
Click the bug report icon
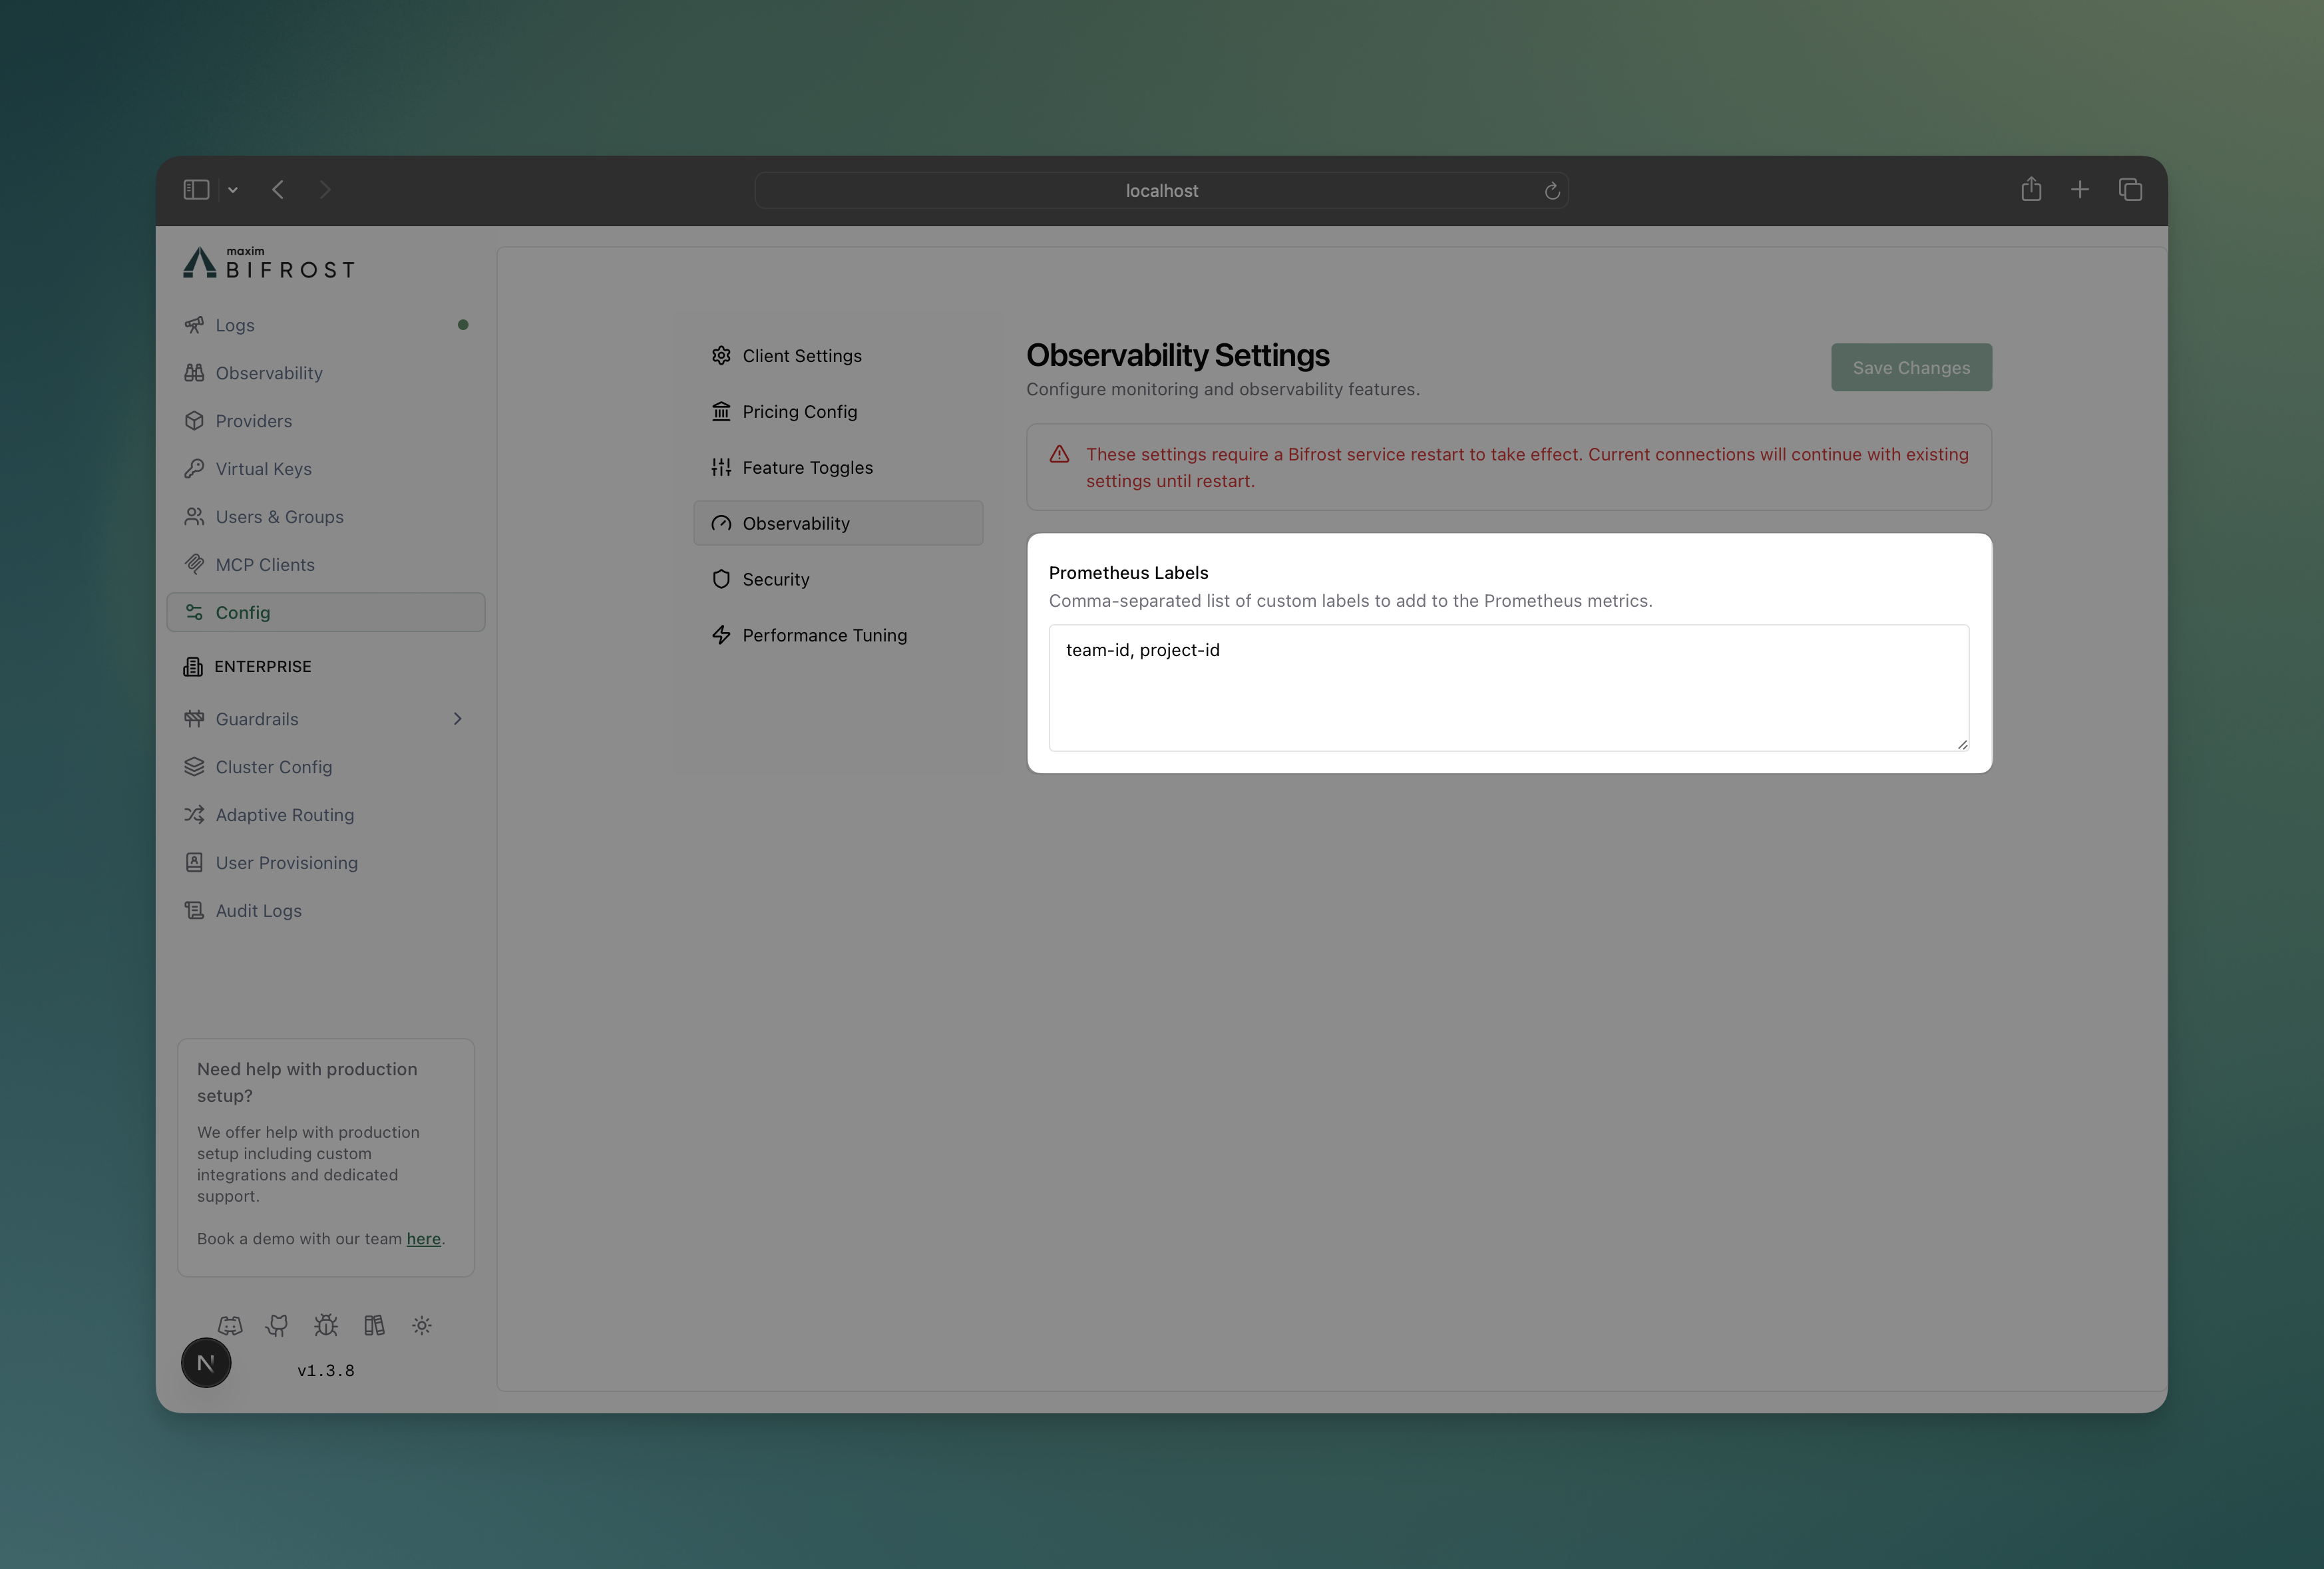click(326, 1325)
